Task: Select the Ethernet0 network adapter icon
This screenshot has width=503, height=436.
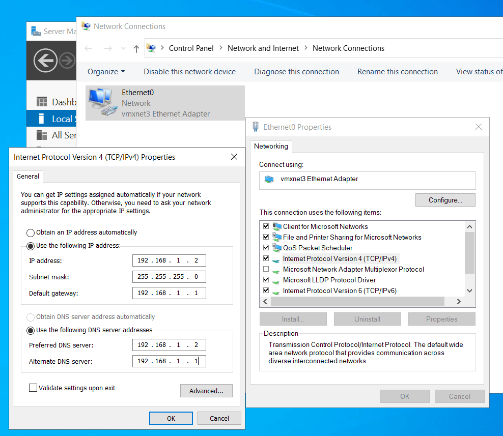Action: pyautogui.click(x=101, y=102)
